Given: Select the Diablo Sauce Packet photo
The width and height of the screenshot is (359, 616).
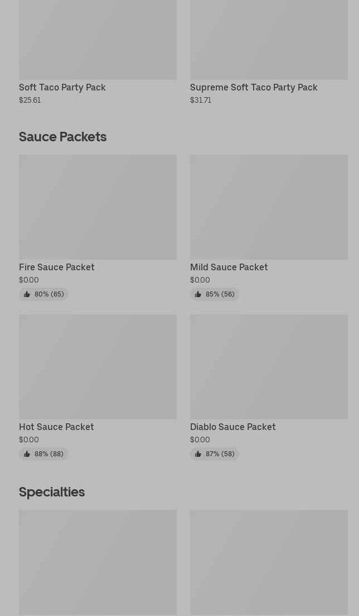Looking at the screenshot, I should [269, 366].
